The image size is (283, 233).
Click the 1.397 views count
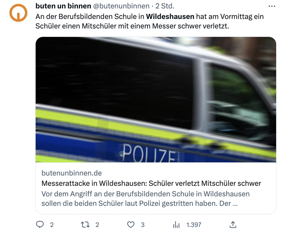[194, 225]
